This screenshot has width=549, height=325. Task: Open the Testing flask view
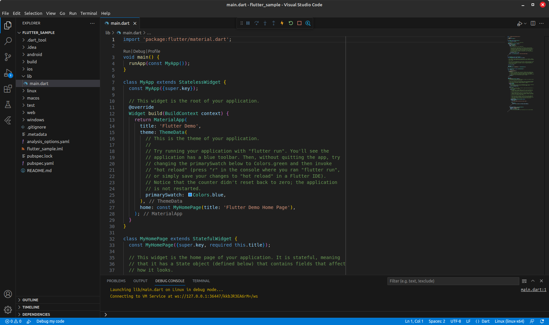click(8, 104)
